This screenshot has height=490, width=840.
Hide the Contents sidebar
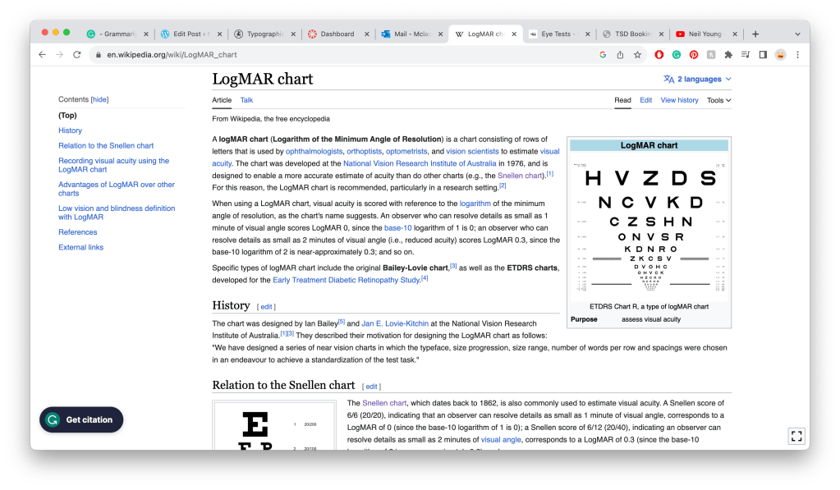(99, 99)
